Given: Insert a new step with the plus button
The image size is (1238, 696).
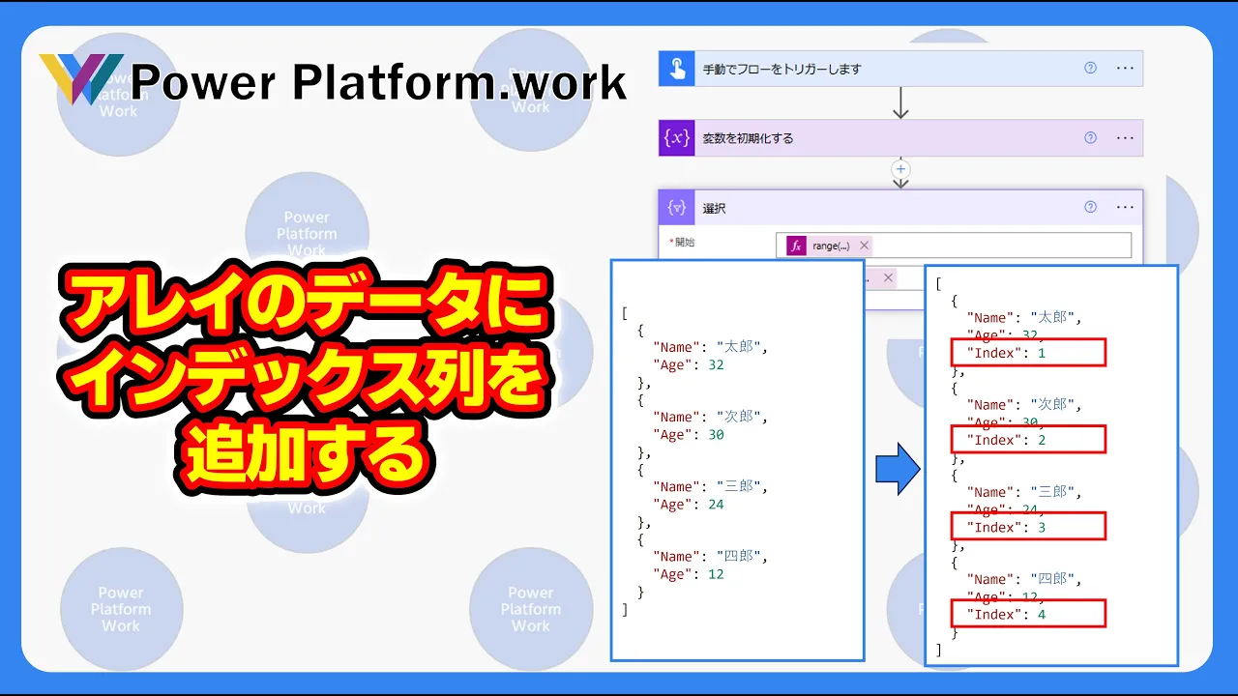Looking at the screenshot, I should click(x=900, y=169).
